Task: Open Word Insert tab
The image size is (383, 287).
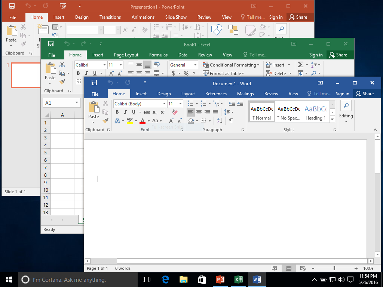Action: 141,94
